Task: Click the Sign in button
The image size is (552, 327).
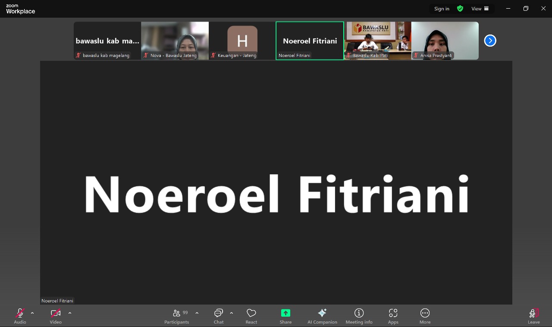Action: click(442, 9)
